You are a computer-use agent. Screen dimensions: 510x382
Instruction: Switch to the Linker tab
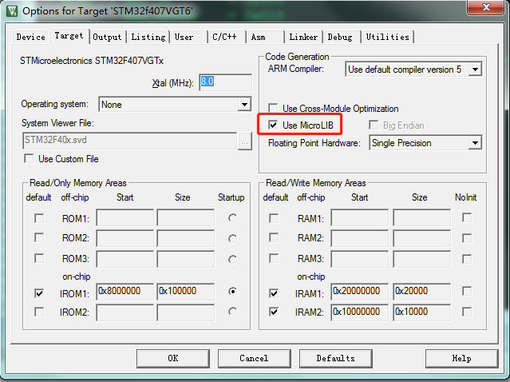[x=303, y=37]
